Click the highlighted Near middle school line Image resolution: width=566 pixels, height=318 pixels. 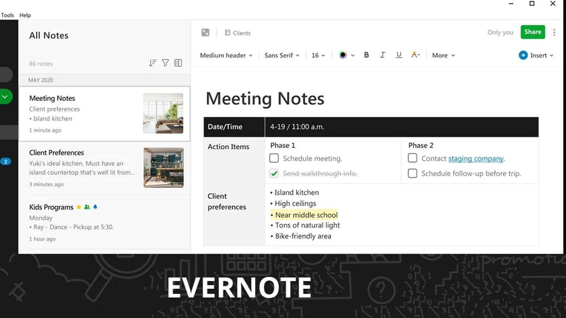304,215
